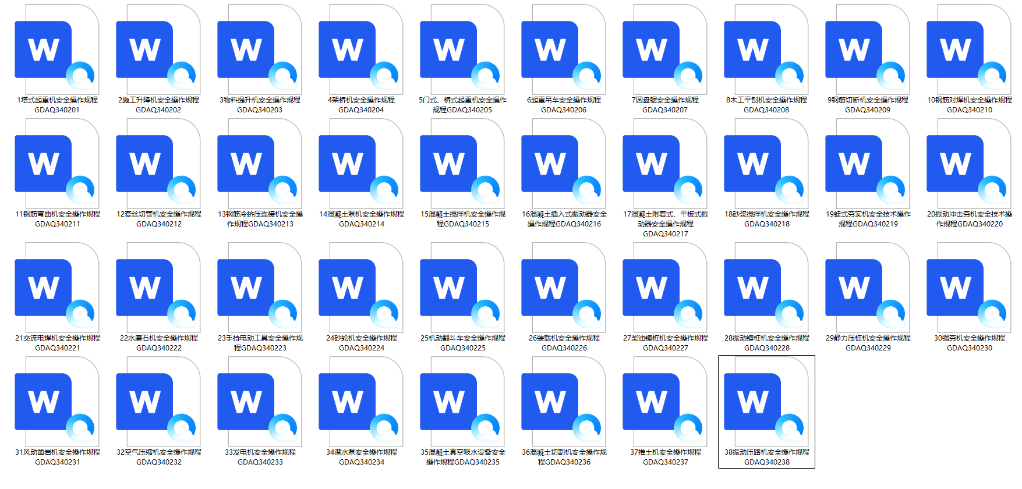1022x489 pixels.
Task: Click the label 31风动凿岩机安全操作规程 GDAQ340231
Action: (58, 457)
